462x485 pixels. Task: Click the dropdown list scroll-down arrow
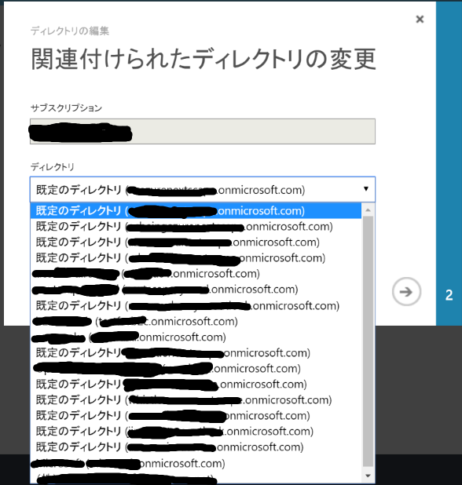point(368,476)
